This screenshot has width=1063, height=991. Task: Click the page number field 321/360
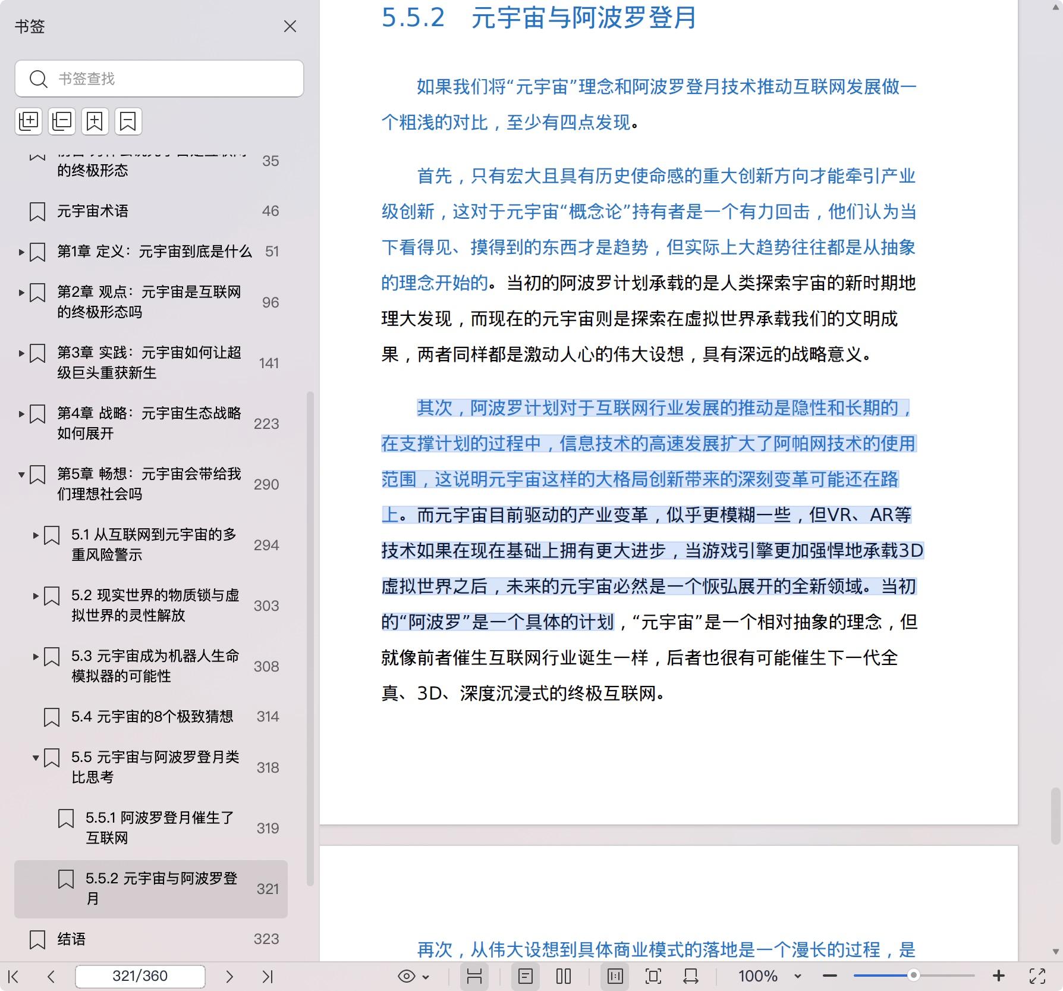coord(140,976)
